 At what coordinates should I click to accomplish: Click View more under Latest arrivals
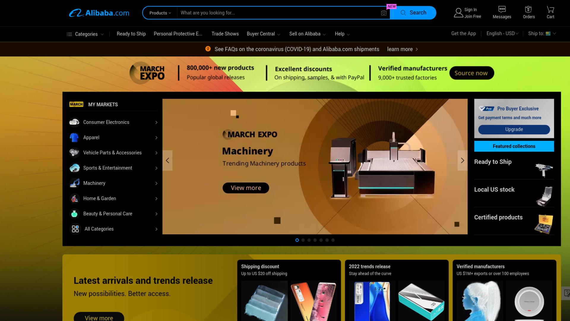[99, 317]
